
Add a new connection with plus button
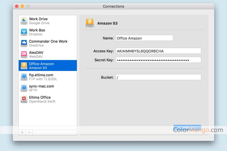tap(22, 132)
